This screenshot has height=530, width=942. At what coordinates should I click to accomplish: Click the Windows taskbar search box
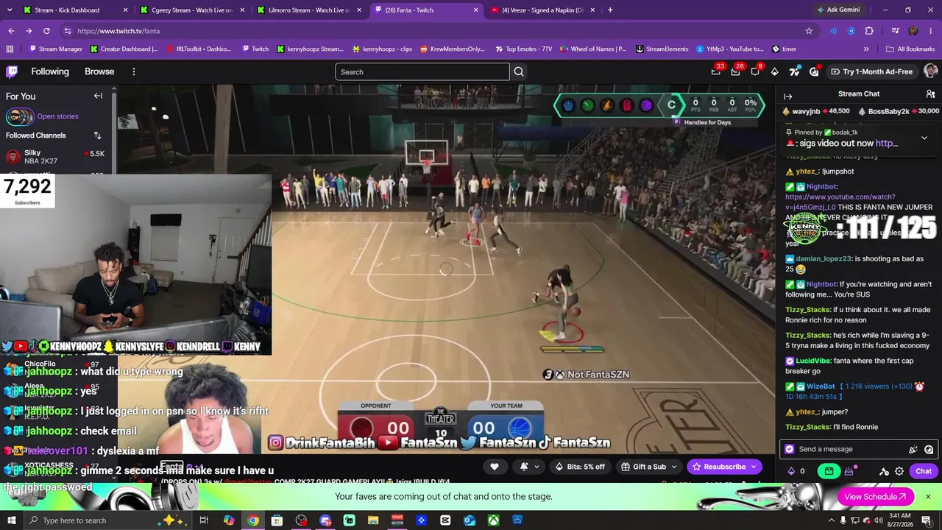[x=107, y=520]
